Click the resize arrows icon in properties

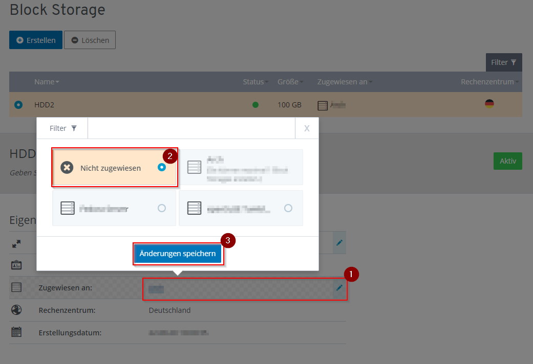click(16, 244)
